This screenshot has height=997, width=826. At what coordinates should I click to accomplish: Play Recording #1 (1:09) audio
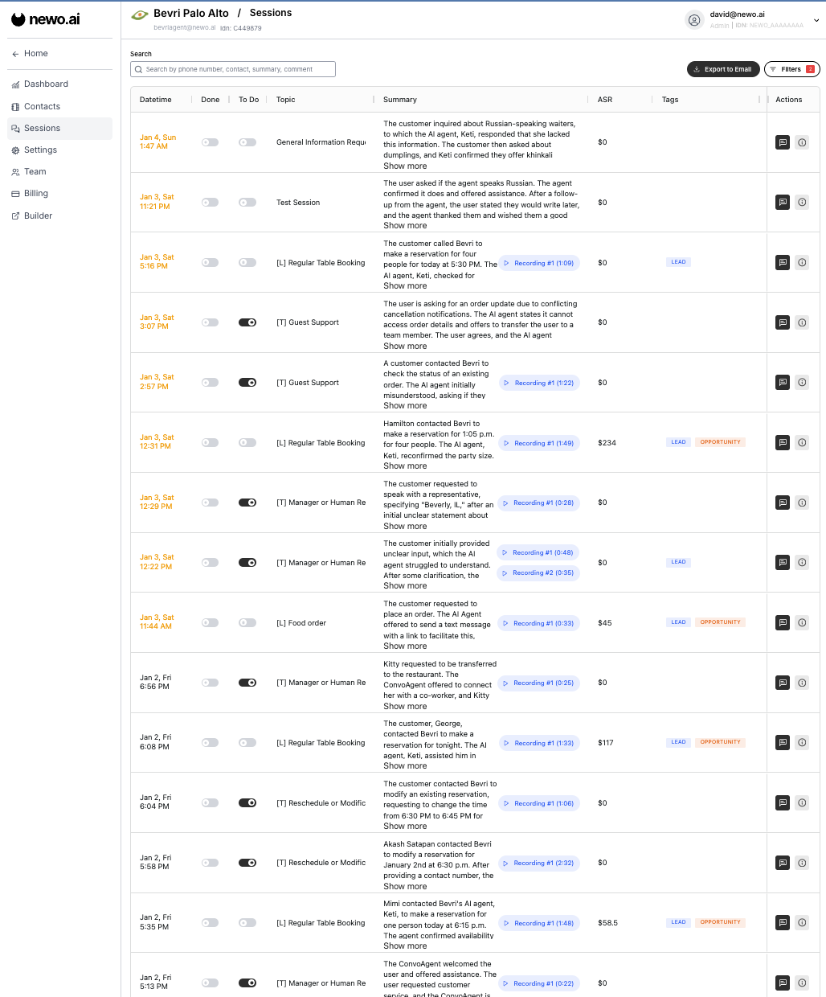pos(539,263)
